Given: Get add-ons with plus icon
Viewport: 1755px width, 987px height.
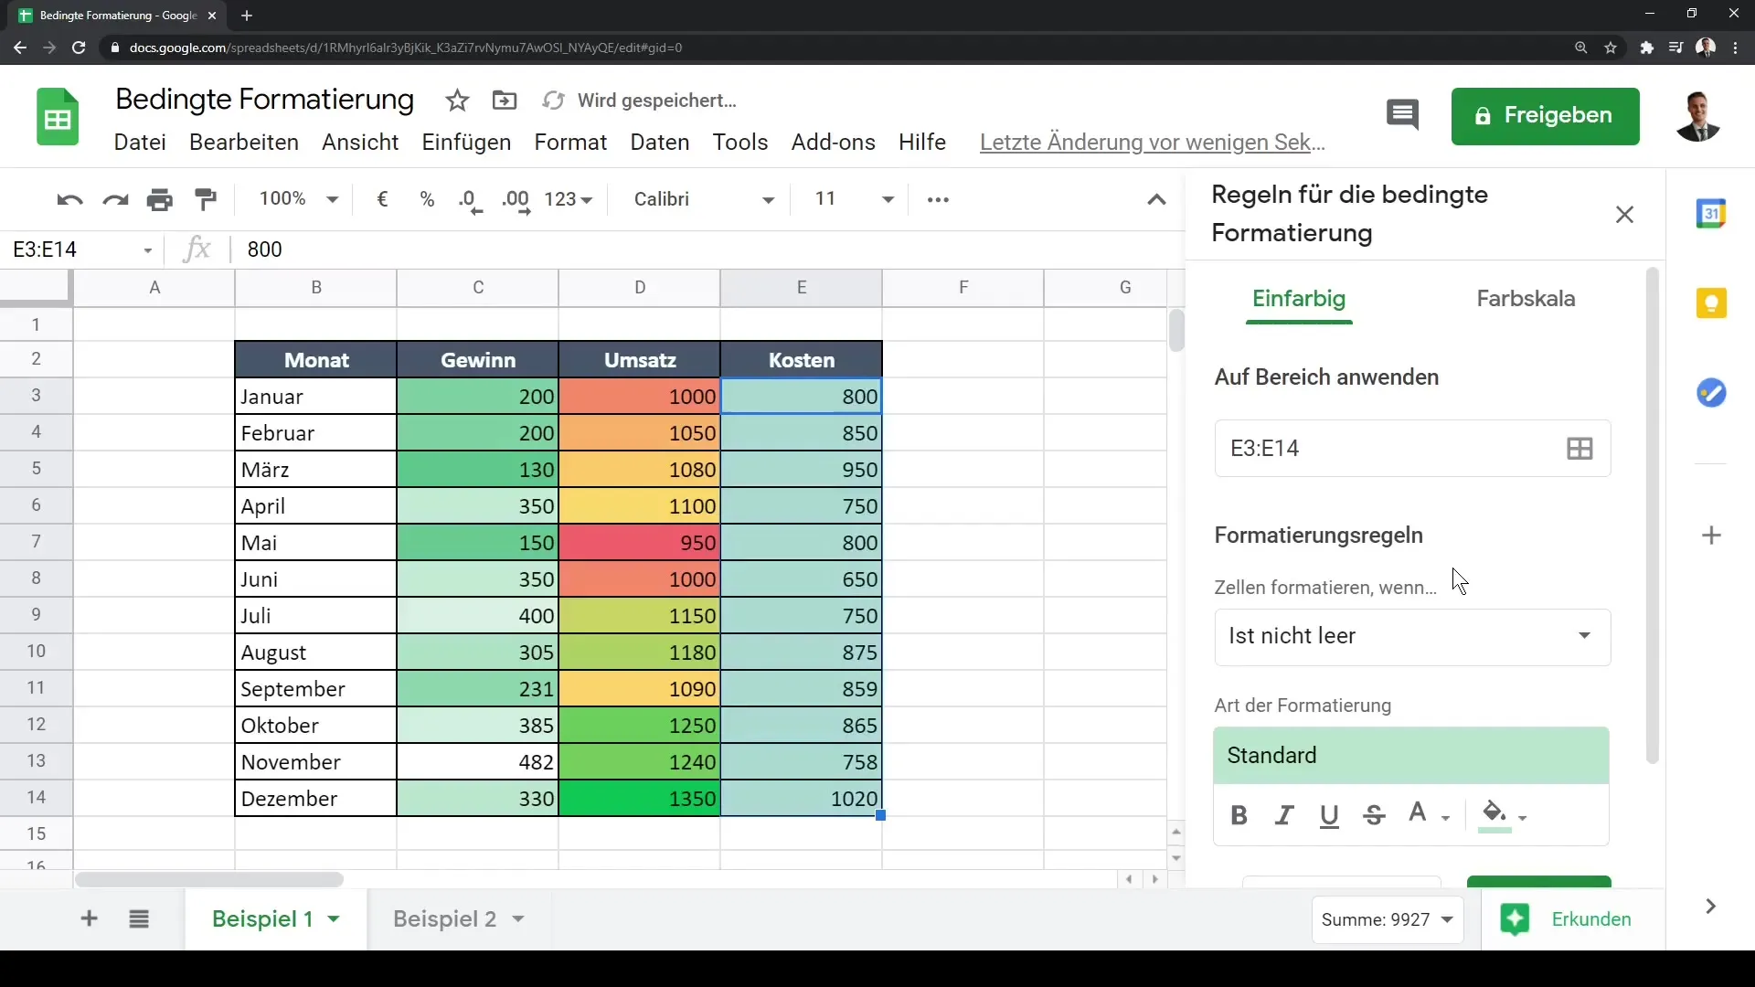Looking at the screenshot, I should (1711, 536).
